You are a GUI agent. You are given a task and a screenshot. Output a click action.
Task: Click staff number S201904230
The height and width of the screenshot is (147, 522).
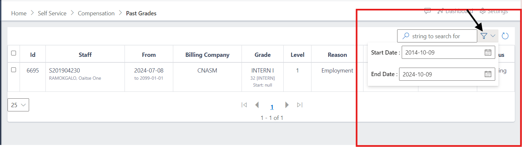click(x=64, y=71)
